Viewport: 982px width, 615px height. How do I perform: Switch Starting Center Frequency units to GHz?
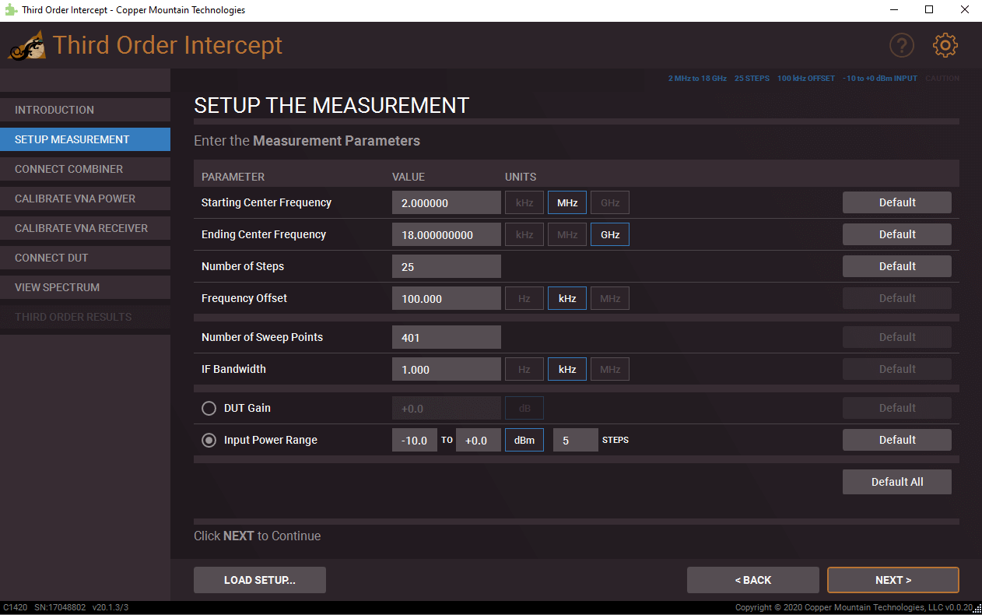pos(609,202)
